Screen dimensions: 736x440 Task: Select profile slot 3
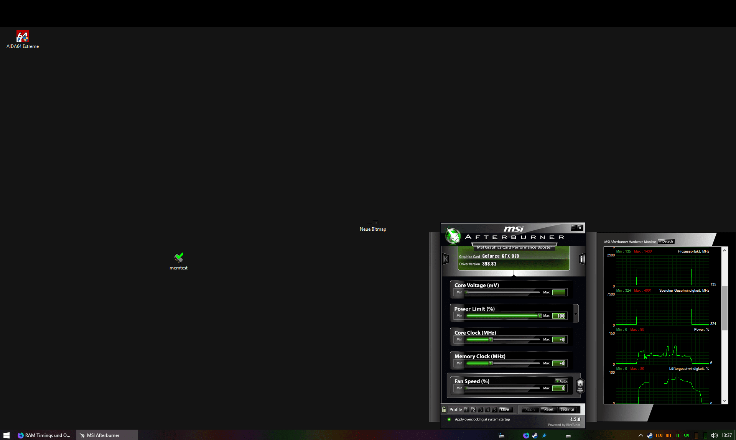pos(481,410)
